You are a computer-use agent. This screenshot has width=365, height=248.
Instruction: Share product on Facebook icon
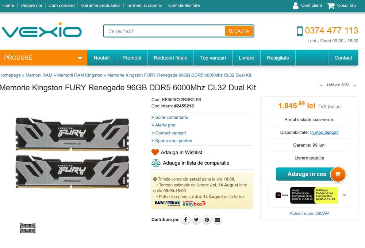click(x=185, y=220)
